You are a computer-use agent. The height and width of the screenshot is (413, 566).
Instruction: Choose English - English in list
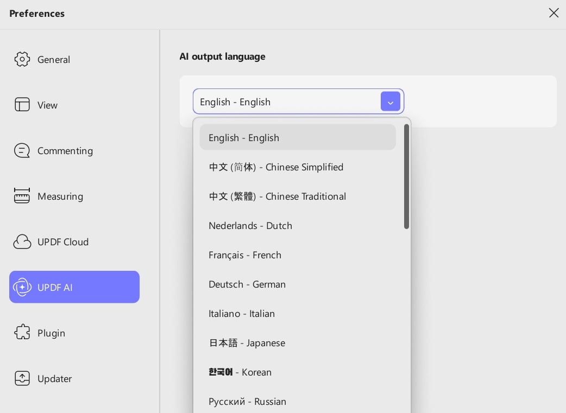pos(298,137)
